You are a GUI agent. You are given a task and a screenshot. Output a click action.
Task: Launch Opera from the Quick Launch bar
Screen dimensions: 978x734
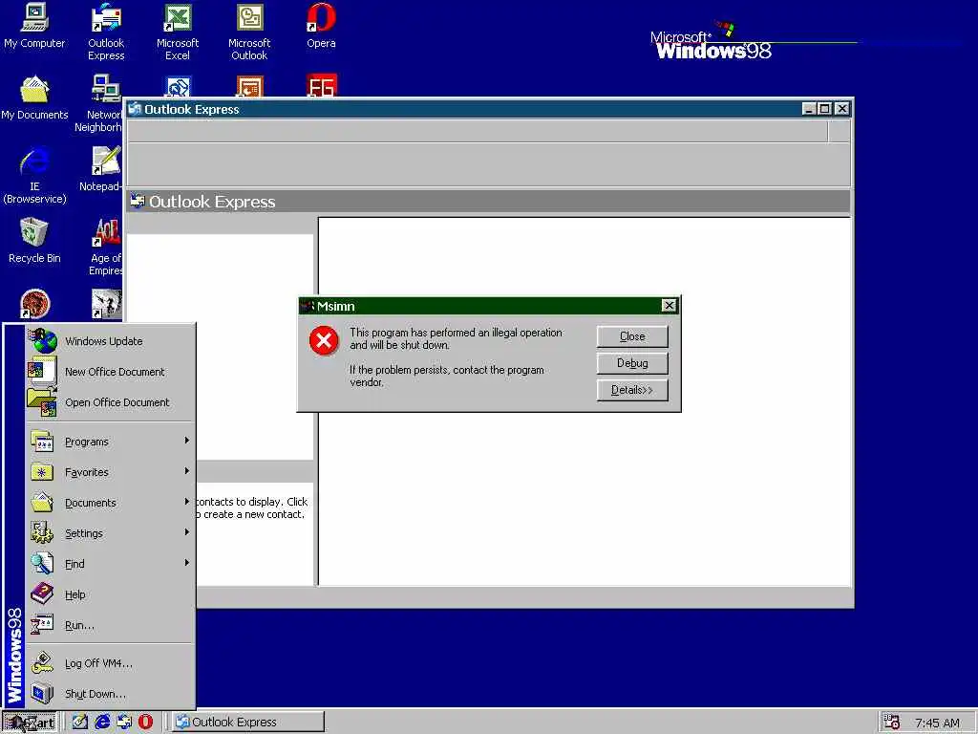(145, 722)
